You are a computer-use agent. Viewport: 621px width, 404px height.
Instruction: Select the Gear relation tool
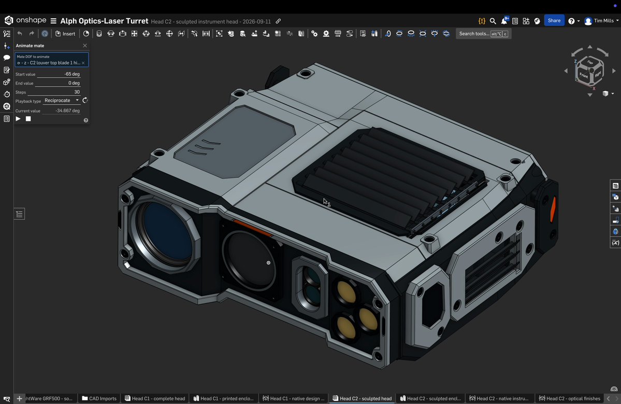[314, 34]
